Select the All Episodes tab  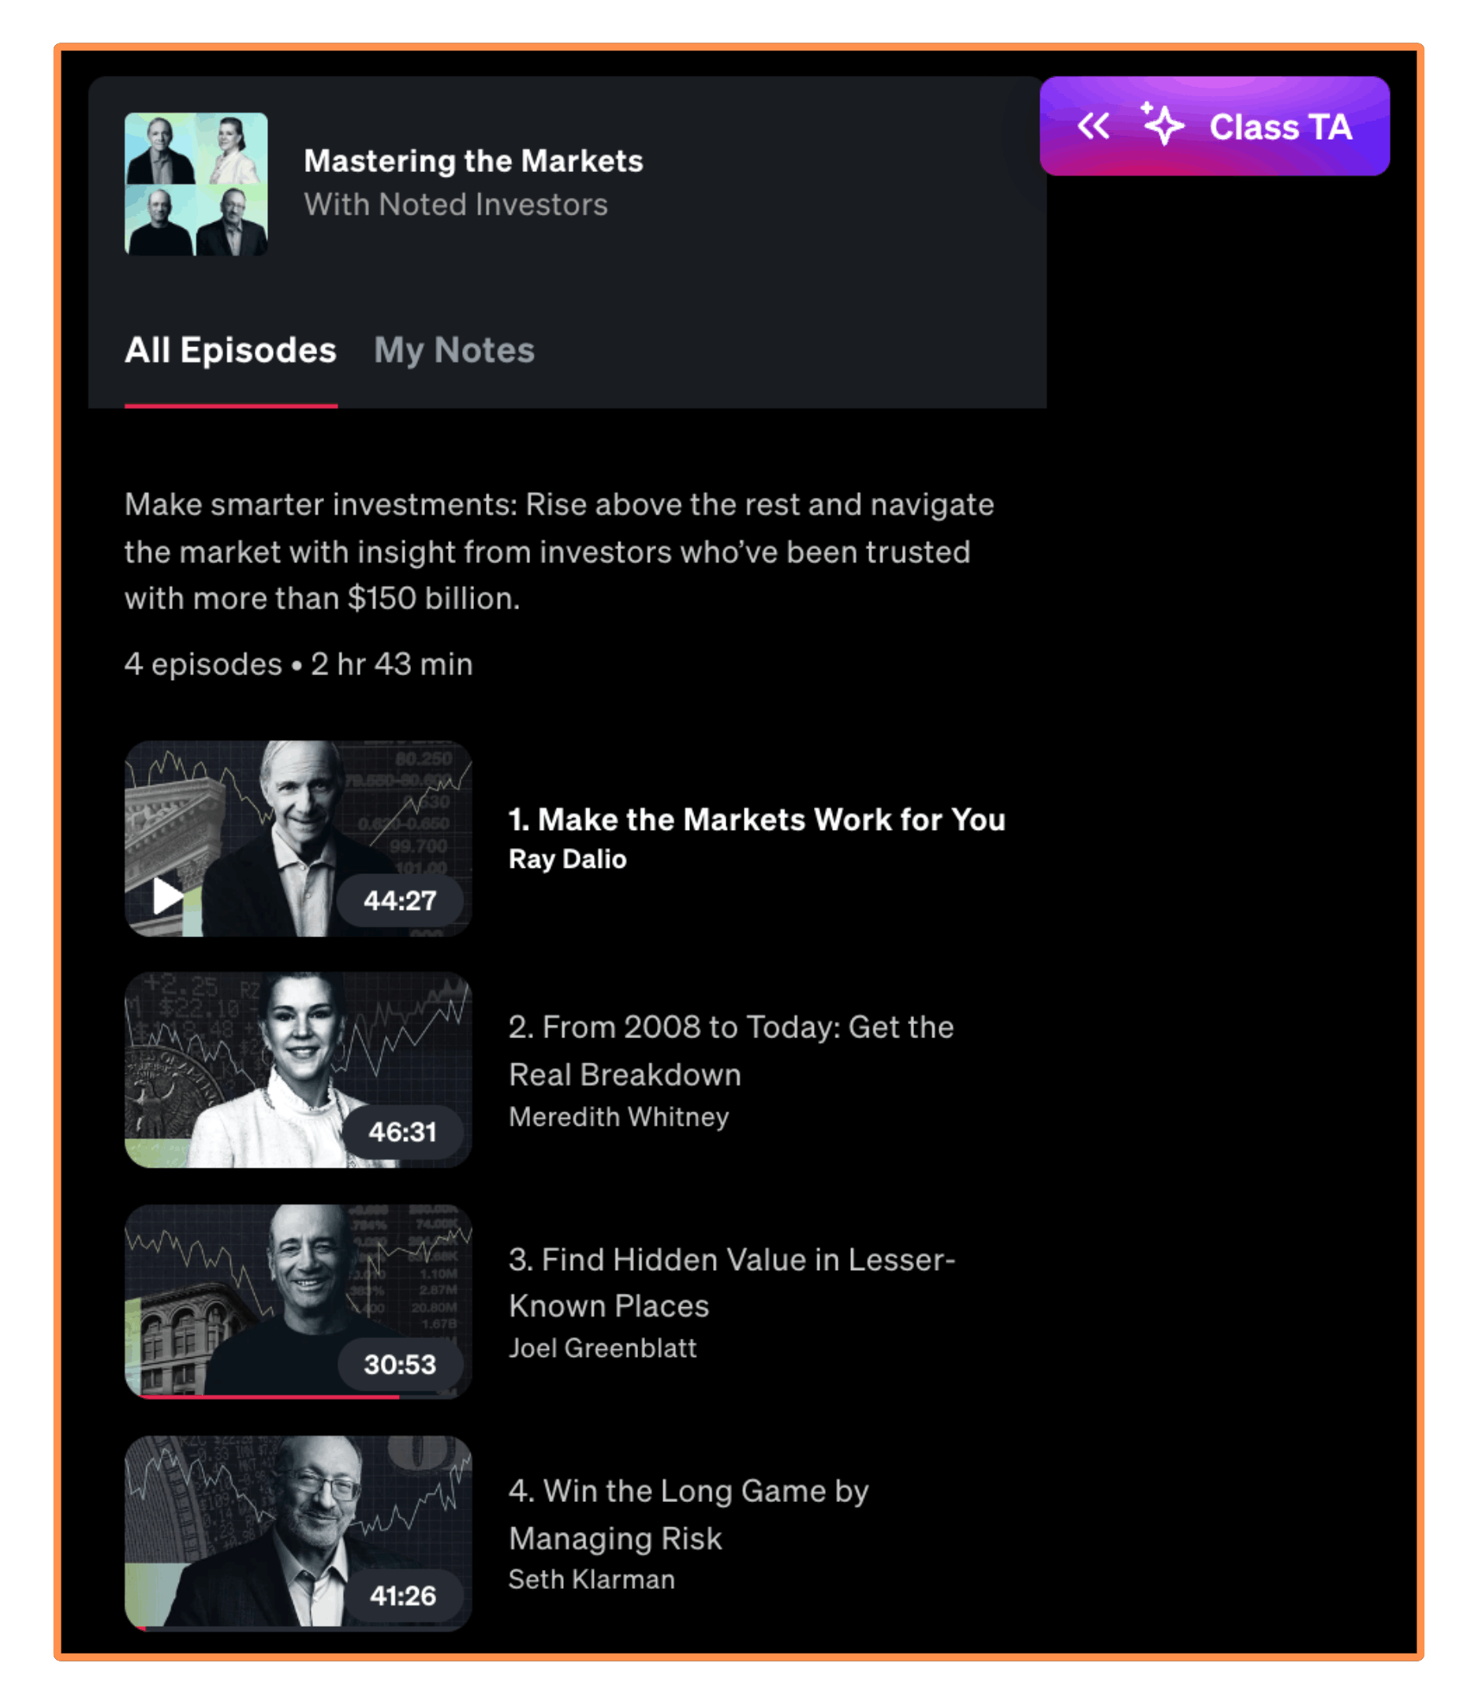pyautogui.click(x=230, y=350)
